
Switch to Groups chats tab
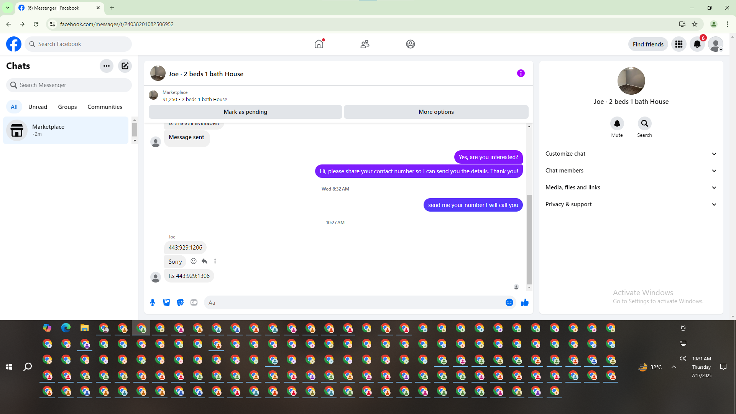click(x=67, y=107)
